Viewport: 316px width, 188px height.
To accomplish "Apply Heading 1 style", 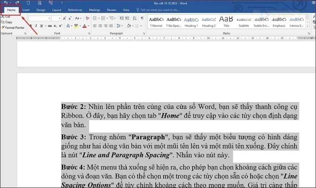I will click(x=191, y=22).
